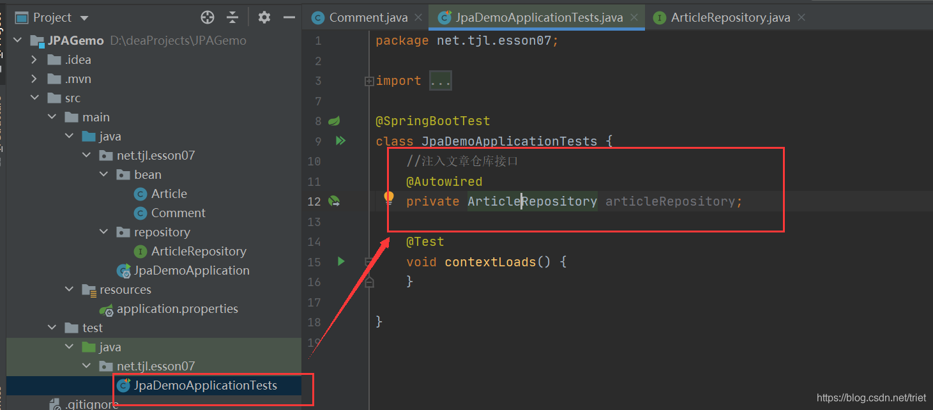
Task: Collapse the test folder
Action: coord(52,328)
